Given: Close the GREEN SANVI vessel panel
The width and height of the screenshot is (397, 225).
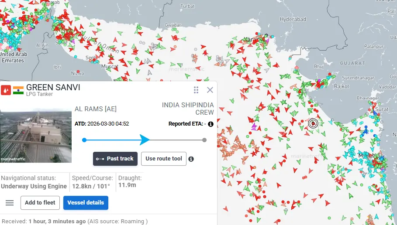Looking at the screenshot, I should 210,90.
